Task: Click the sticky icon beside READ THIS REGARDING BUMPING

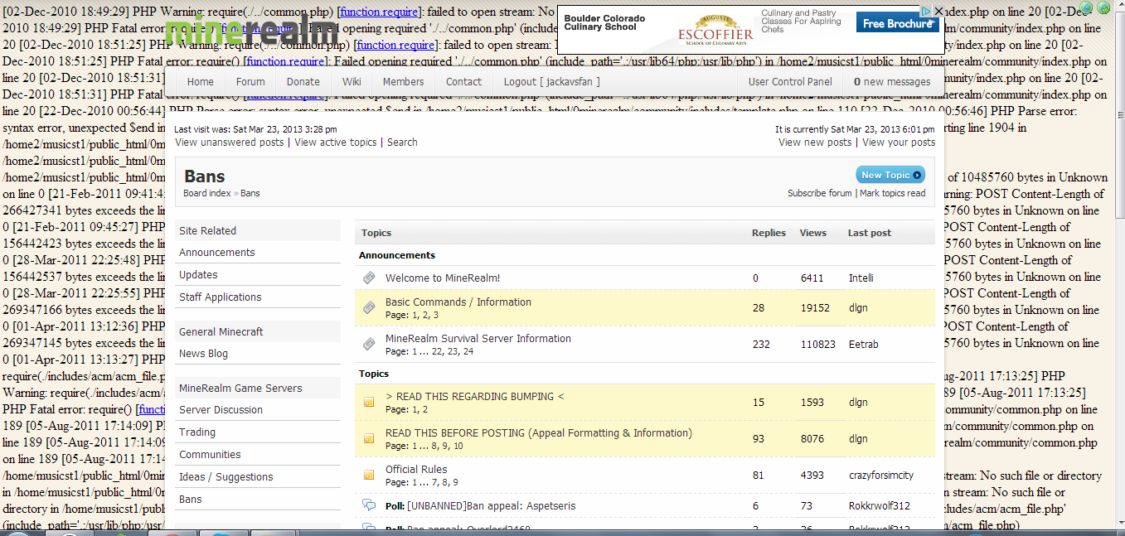Action: pyautogui.click(x=370, y=403)
